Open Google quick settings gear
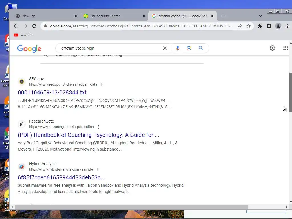The width and height of the screenshot is (292, 219). (272, 48)
